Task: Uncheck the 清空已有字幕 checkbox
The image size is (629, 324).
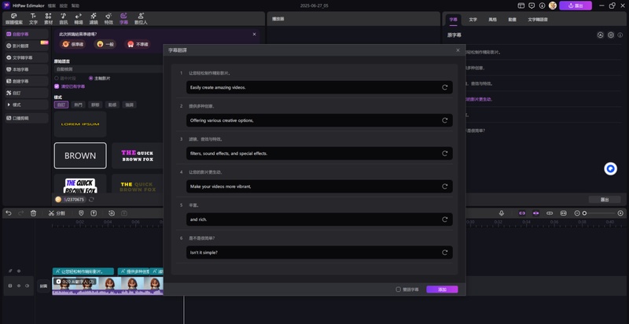Action: pos(57,87)
